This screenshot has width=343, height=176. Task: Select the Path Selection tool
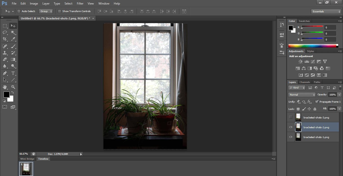(5, 80)
